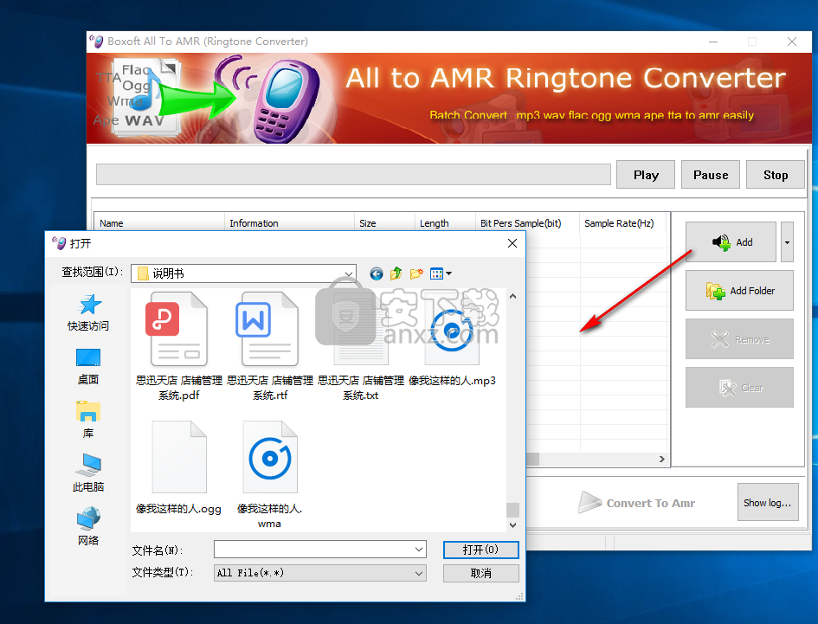
Task: Open 库 in the places sidebar
Action: tap(88, 420)
